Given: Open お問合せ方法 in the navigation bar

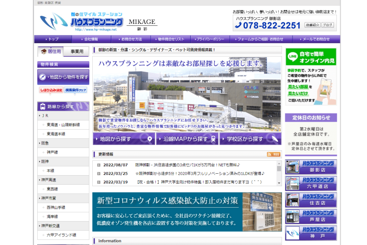Looking at the screenshot, I should (131, 39).
